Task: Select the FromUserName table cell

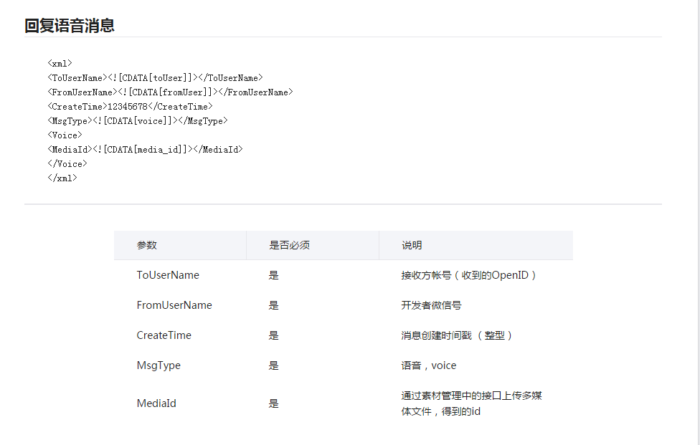Action: pos(174,305)
